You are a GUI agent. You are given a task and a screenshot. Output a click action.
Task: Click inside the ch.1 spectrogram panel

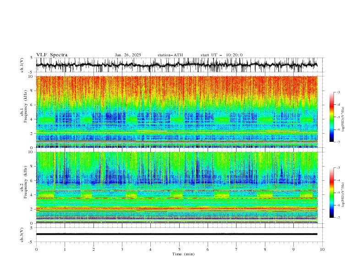point(177,112)
